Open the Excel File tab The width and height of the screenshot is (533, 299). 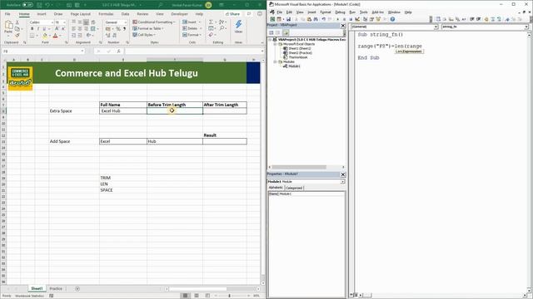click(7, 14)
